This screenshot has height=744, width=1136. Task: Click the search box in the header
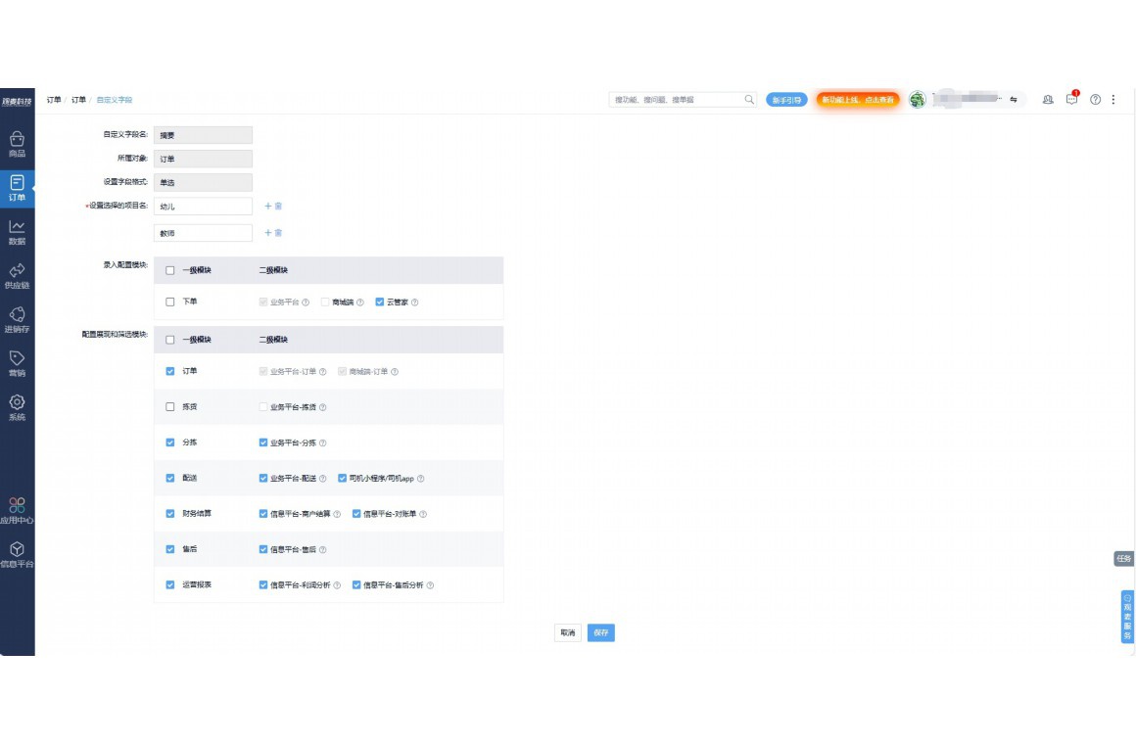point(676,100)
